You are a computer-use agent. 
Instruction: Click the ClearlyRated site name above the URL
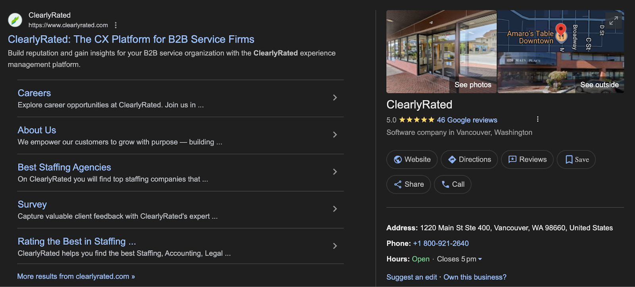coord(49,15)
